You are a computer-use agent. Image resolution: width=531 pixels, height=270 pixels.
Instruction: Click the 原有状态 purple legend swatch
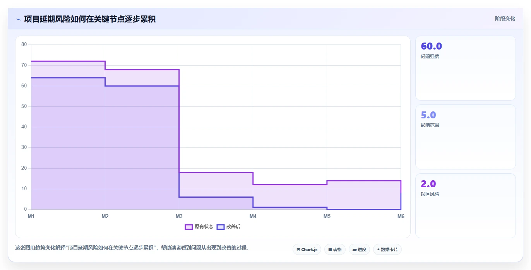click(x=189, y=227)
